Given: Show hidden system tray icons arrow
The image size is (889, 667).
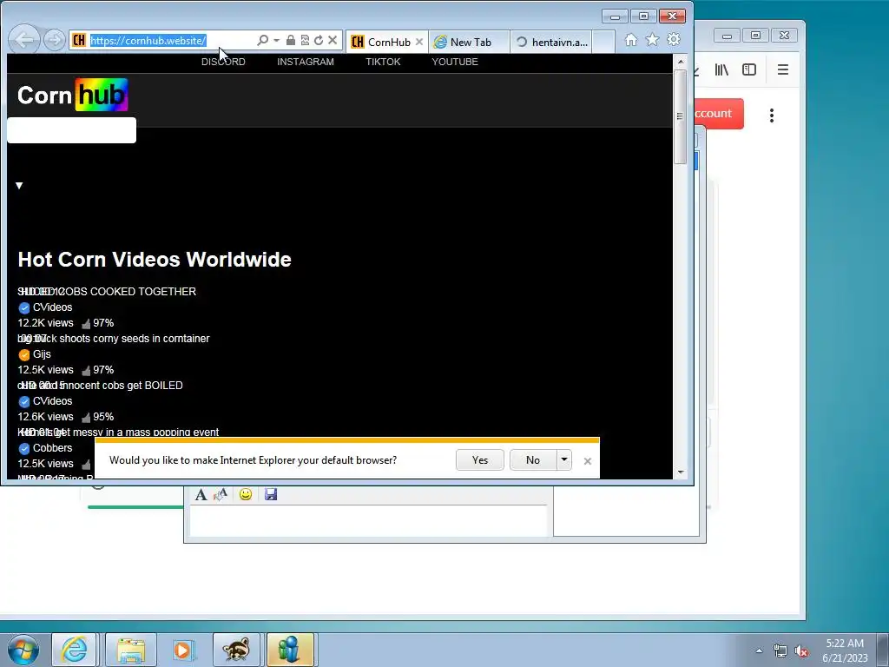Looking at the screenshot, I should coord(759,650).
